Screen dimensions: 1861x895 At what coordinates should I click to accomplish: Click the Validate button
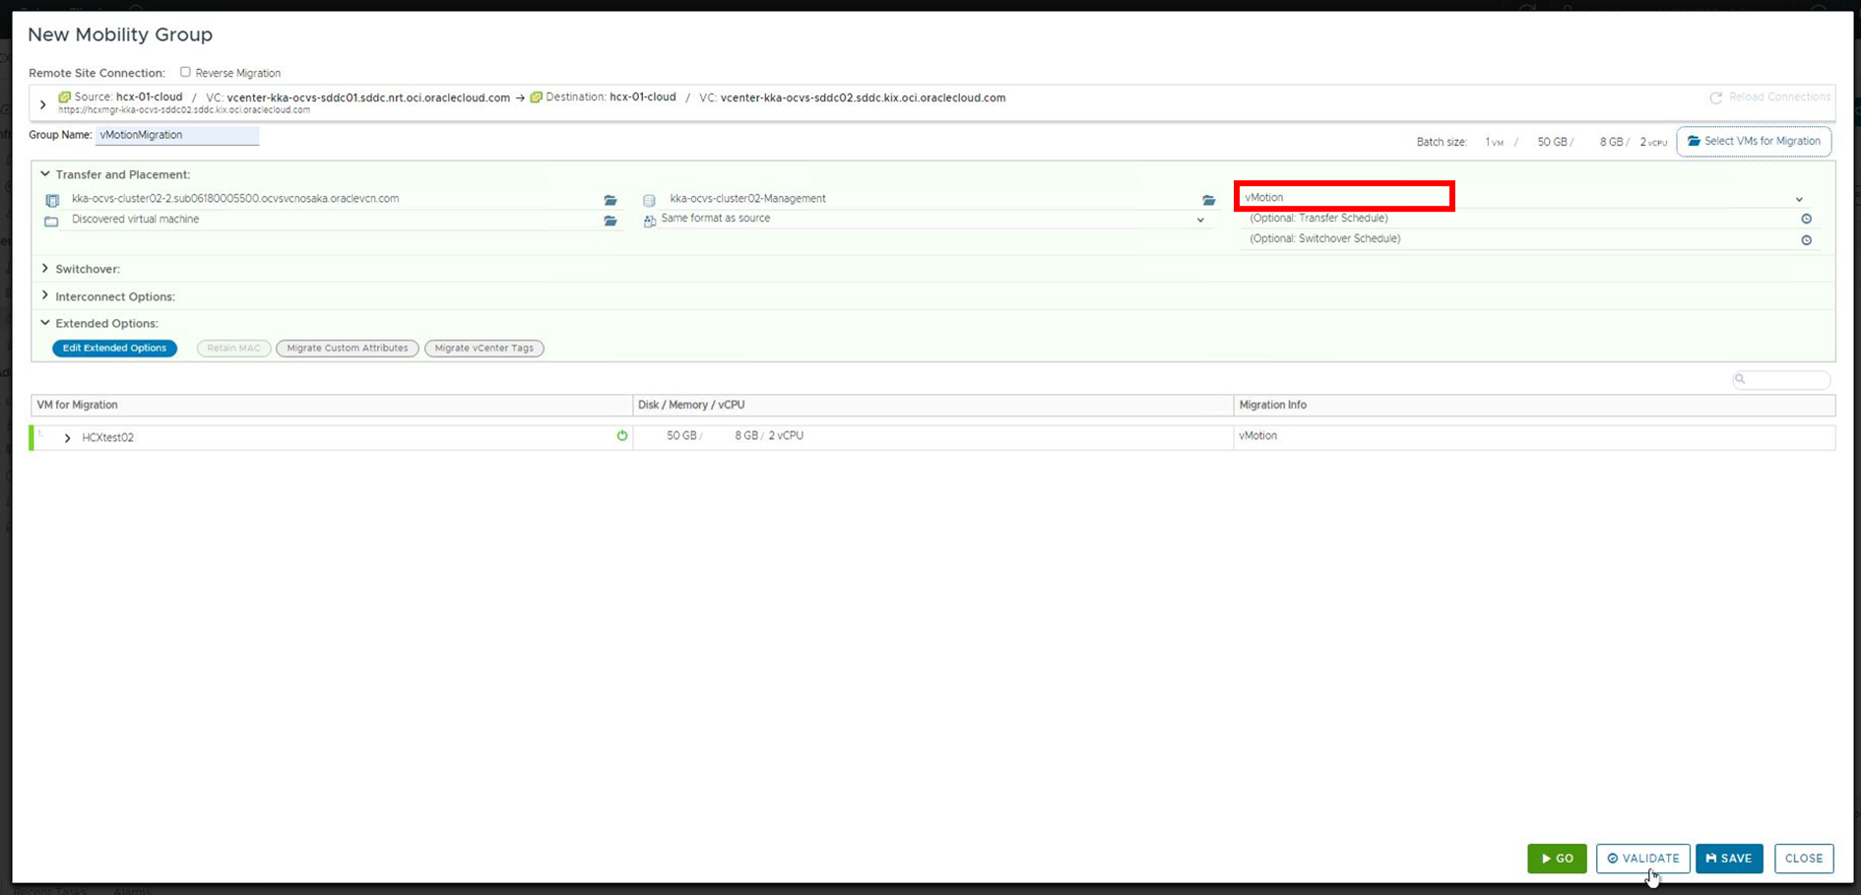pyautogui.click(x=1642, y=859)
